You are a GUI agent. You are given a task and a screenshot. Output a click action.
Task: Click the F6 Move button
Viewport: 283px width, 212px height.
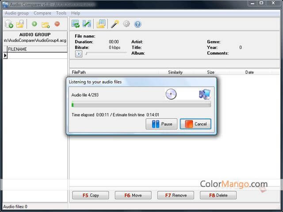point(133,195)
